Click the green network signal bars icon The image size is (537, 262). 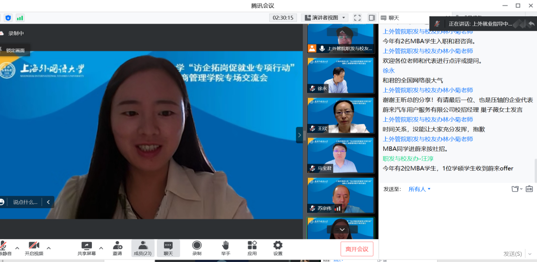(20, 18)
